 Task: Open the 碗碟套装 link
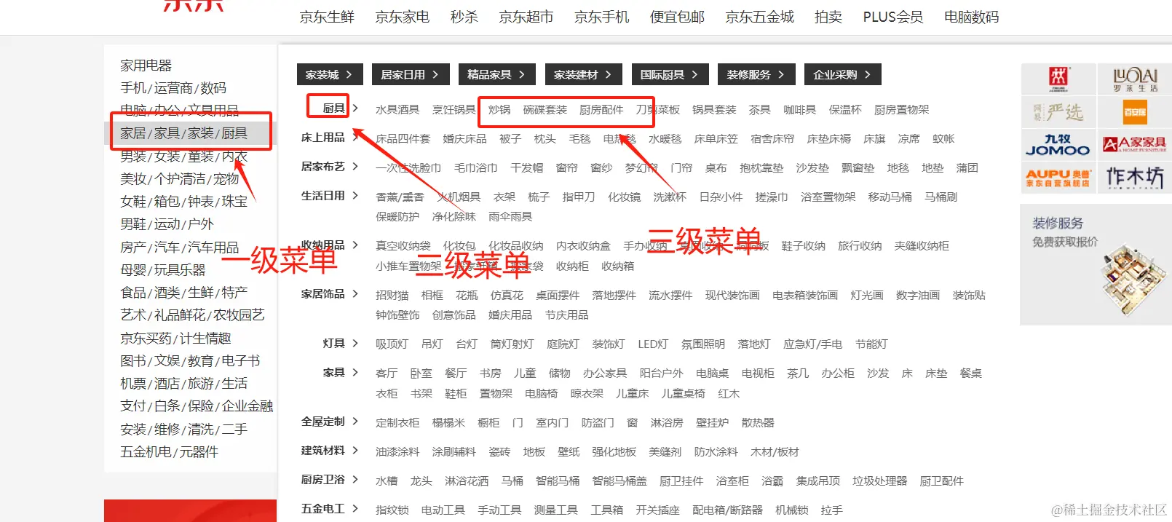click(x=545, y=110)
